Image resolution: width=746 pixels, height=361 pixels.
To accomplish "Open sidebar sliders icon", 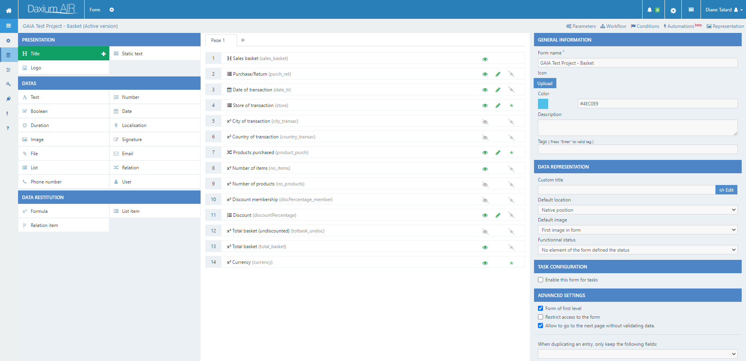I will point(8,70).
